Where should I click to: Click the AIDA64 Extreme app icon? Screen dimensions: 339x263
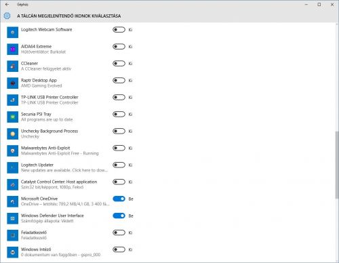(x=13, y=49)
